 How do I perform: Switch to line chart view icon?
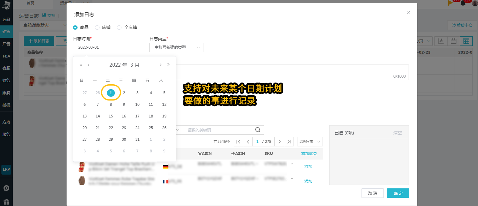click(x=441, y=41)
